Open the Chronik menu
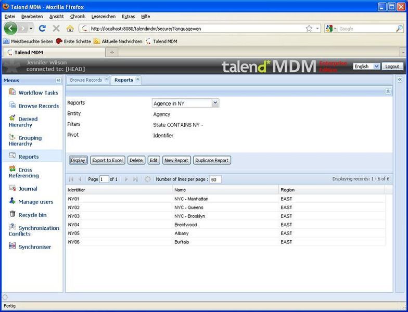408x312 pixels. 78,17
